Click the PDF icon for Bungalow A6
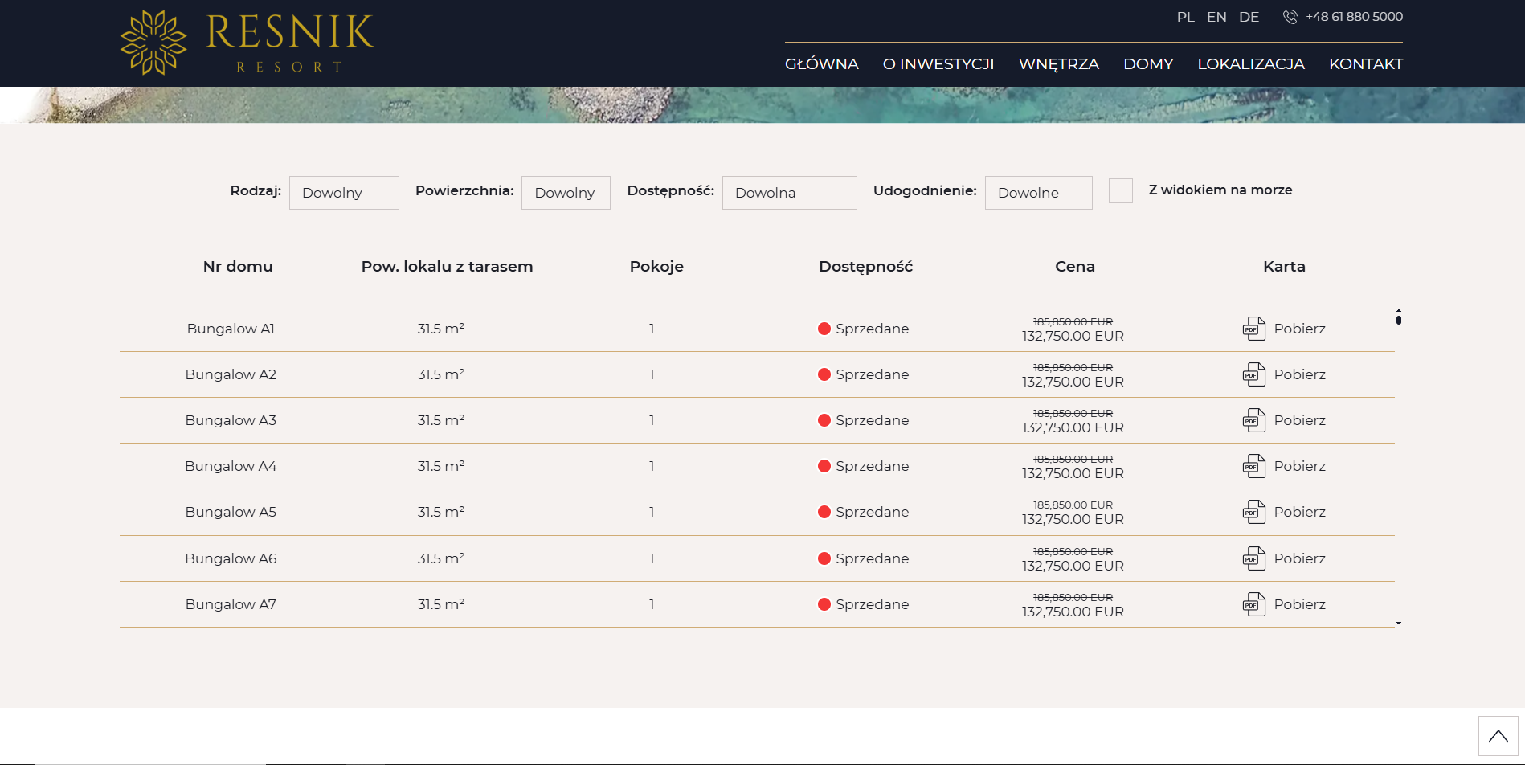 (x=1254, y=558)
